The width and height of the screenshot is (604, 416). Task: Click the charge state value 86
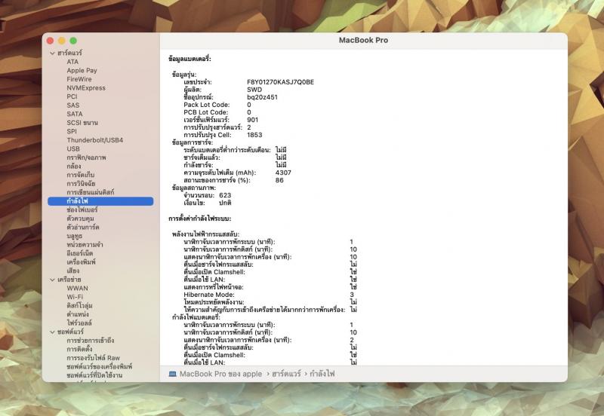[x=279, y=180]
